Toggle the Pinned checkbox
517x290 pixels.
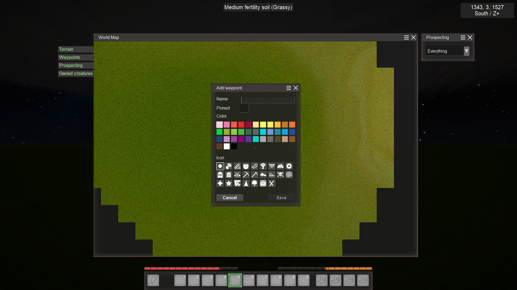point(244,108)
